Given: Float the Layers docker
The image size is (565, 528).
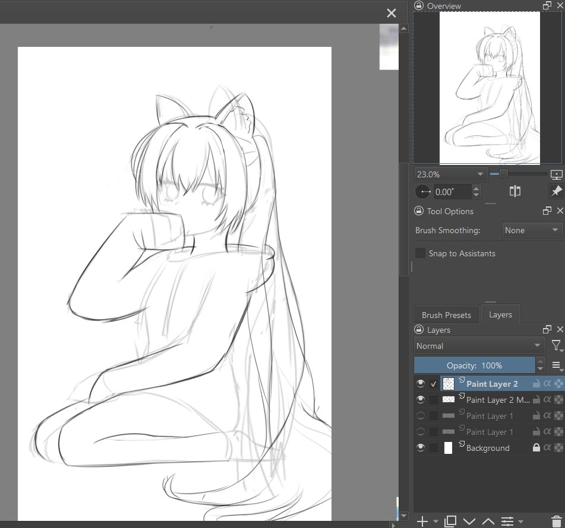Looking at the screenshot, I should [x=547, y=329].
